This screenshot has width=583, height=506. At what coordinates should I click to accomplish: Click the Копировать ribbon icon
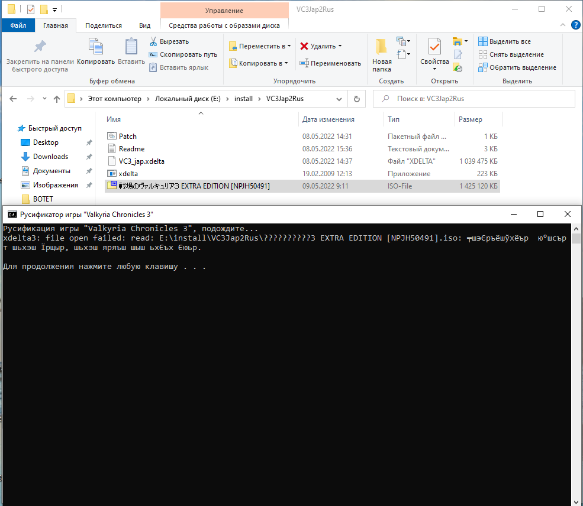96,47
